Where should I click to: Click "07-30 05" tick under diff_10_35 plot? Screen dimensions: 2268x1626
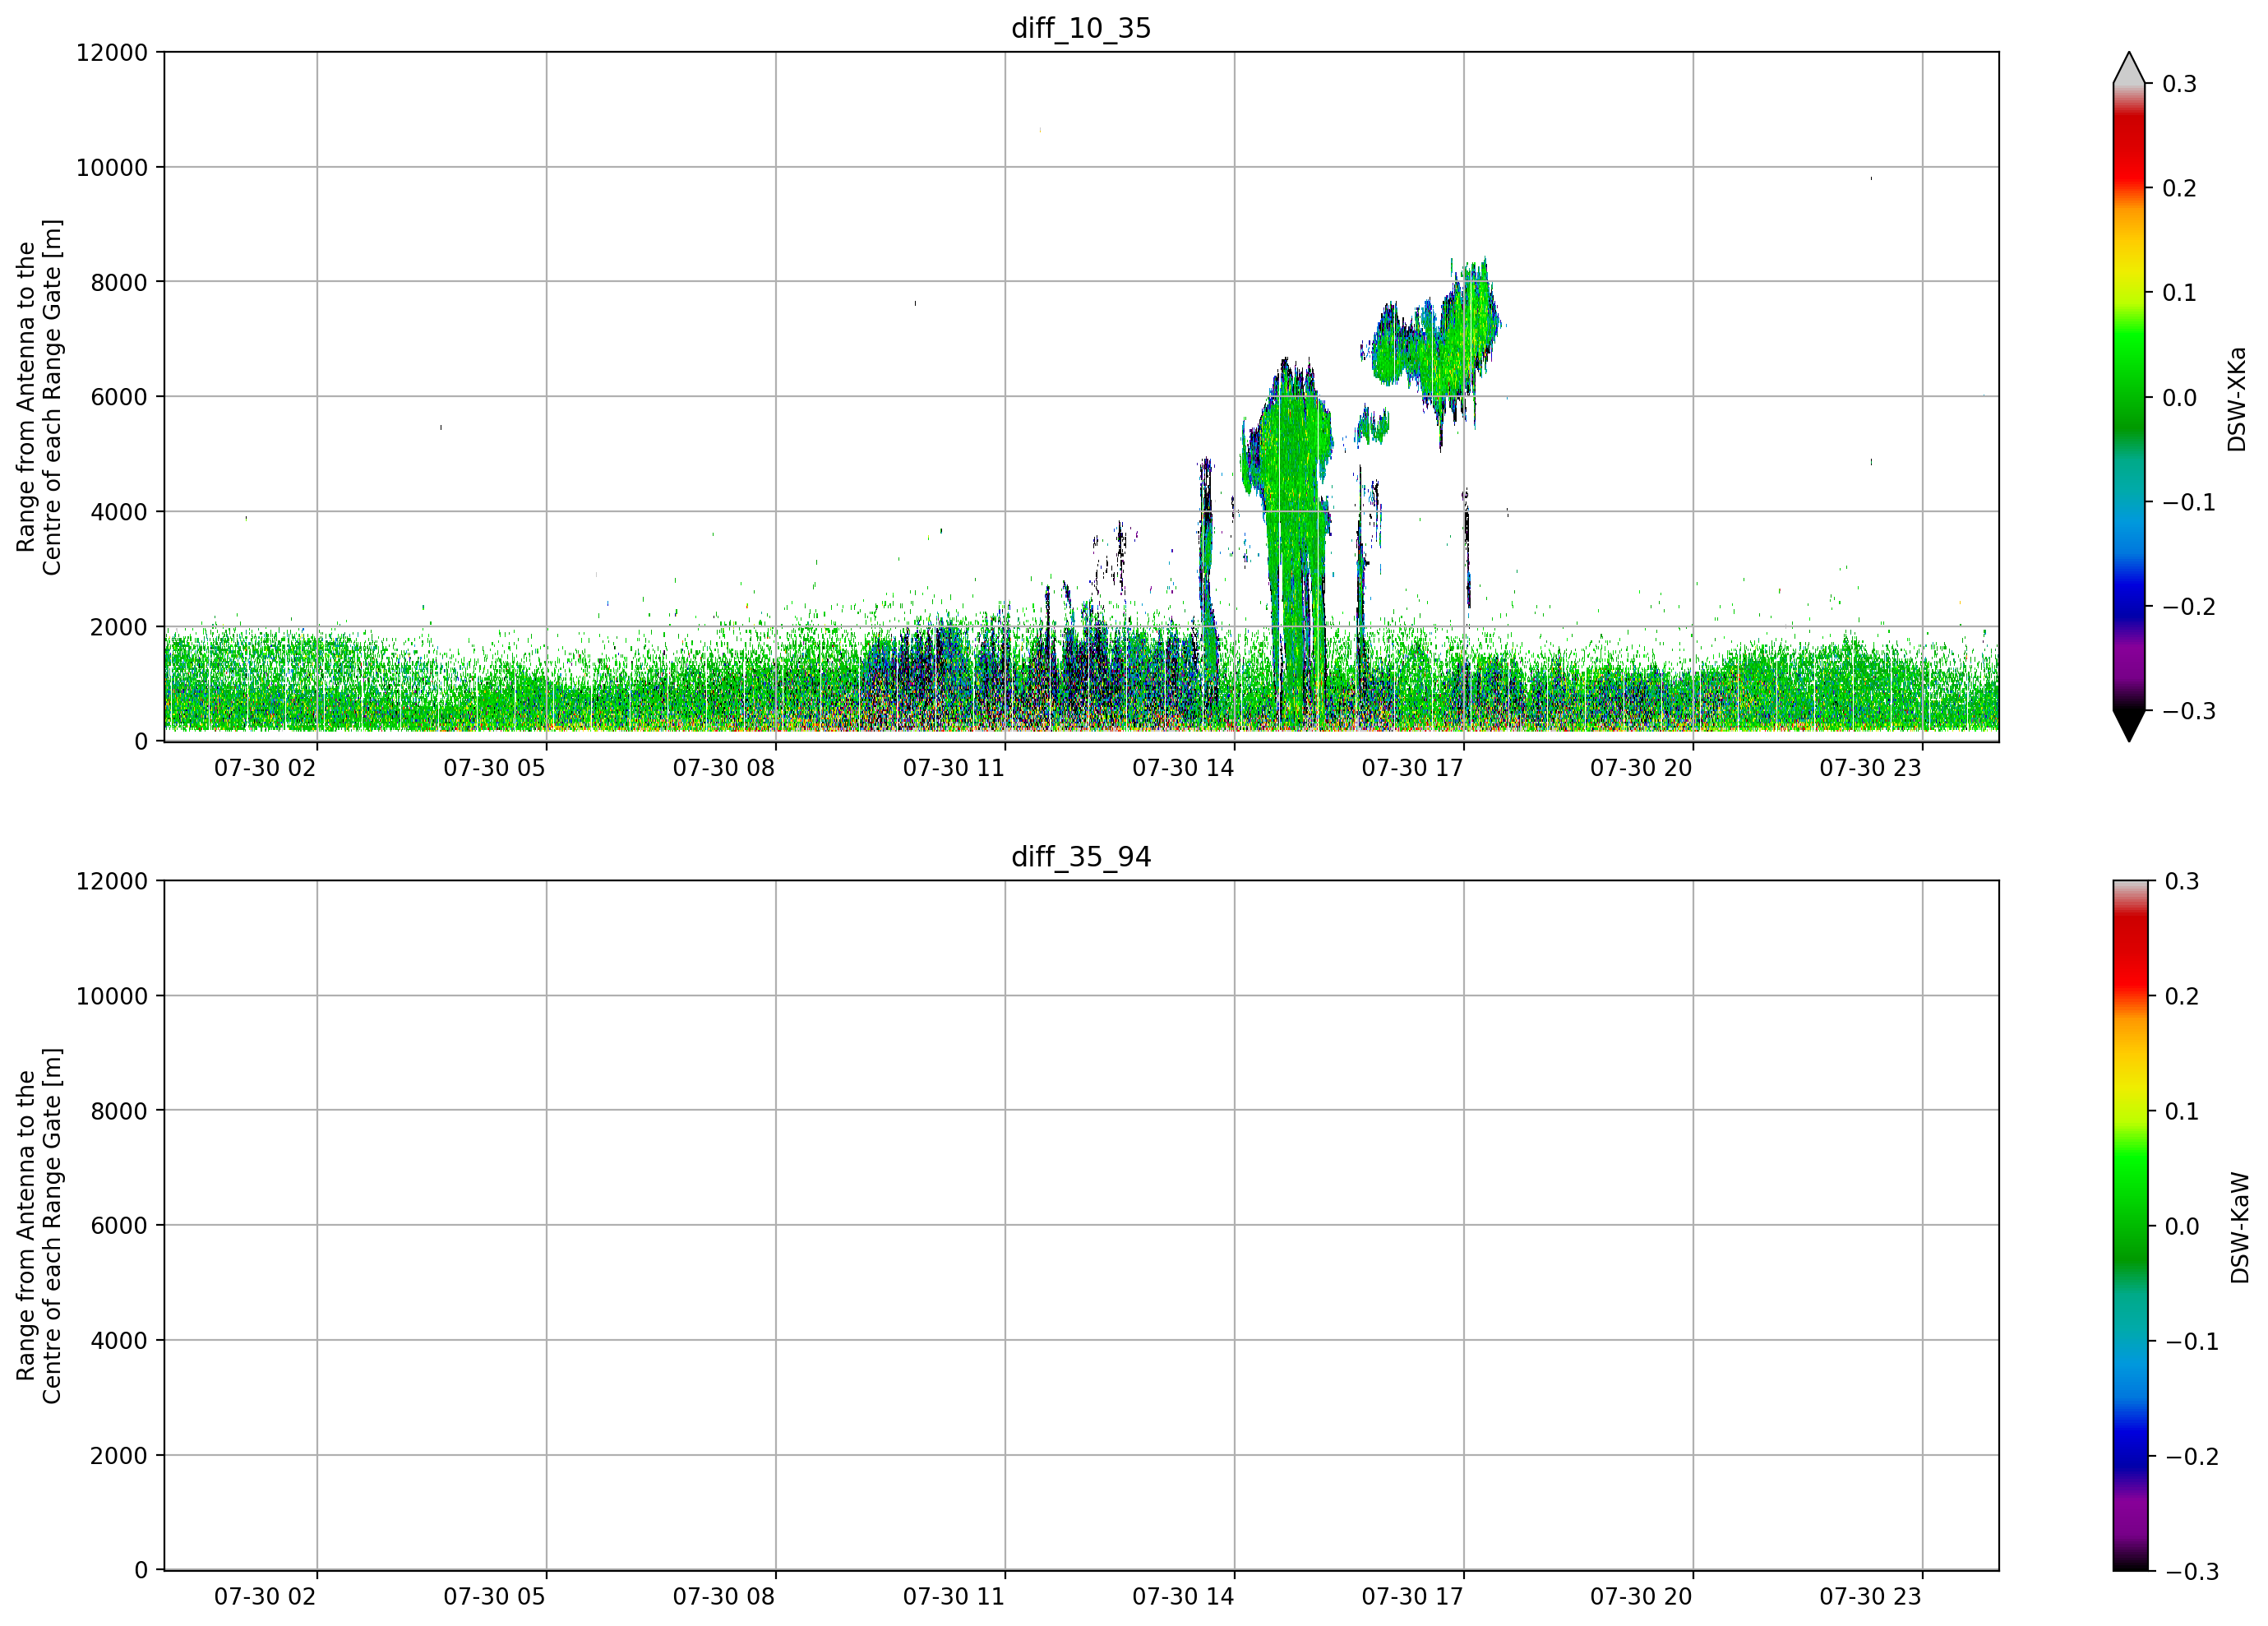(x=495, y=768)
